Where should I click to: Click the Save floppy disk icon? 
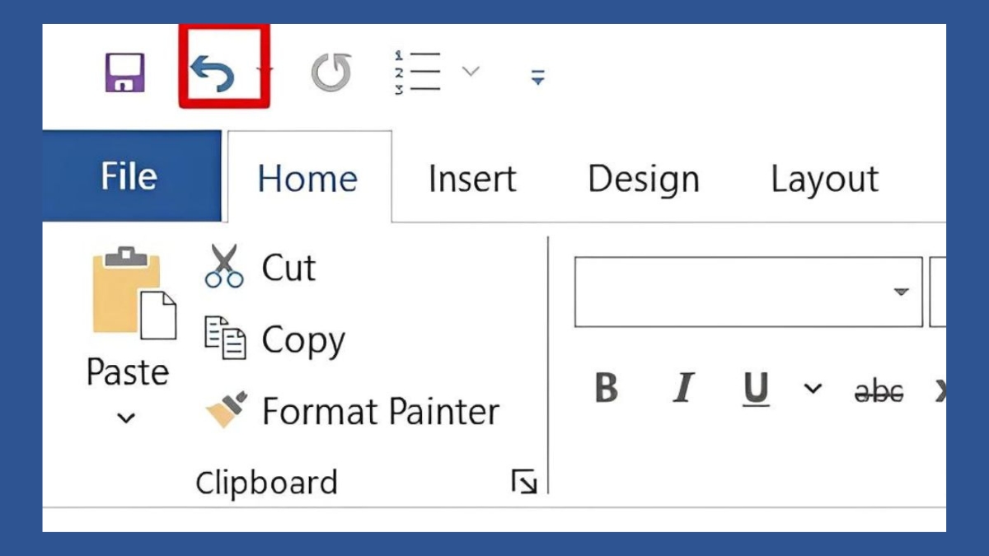[125, 72]
